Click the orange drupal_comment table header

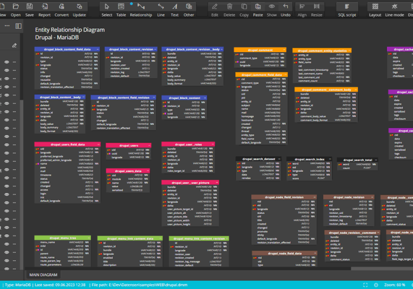(x=260, y=50)
